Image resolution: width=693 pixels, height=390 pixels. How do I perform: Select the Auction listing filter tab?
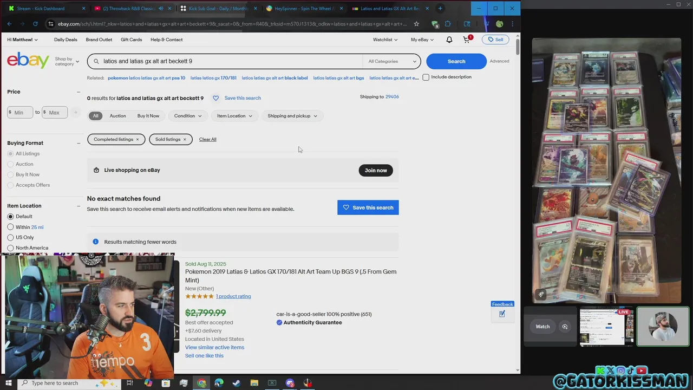point(117,116)
